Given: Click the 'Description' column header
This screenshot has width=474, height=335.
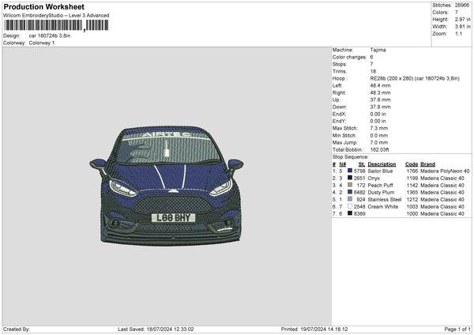Looking at the screenshot, I should click(382, 164).
